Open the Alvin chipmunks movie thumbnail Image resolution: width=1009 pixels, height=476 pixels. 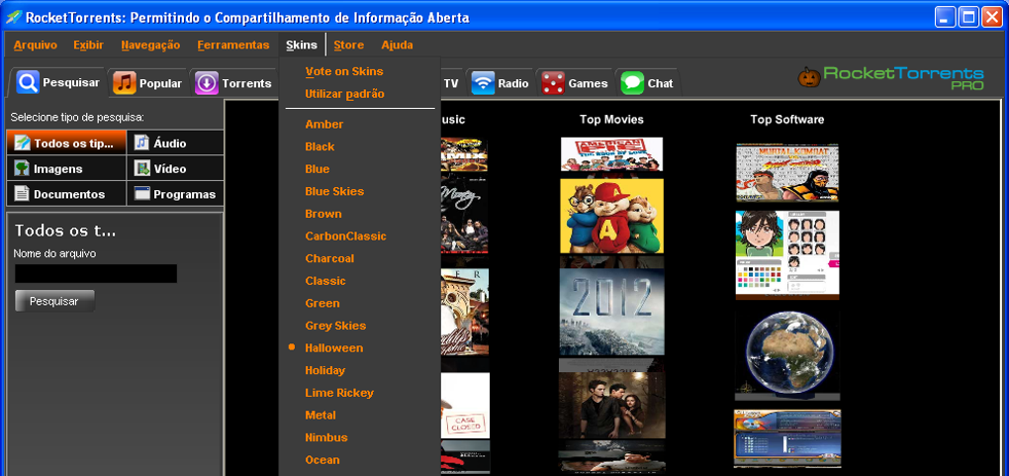pos(611,217)
